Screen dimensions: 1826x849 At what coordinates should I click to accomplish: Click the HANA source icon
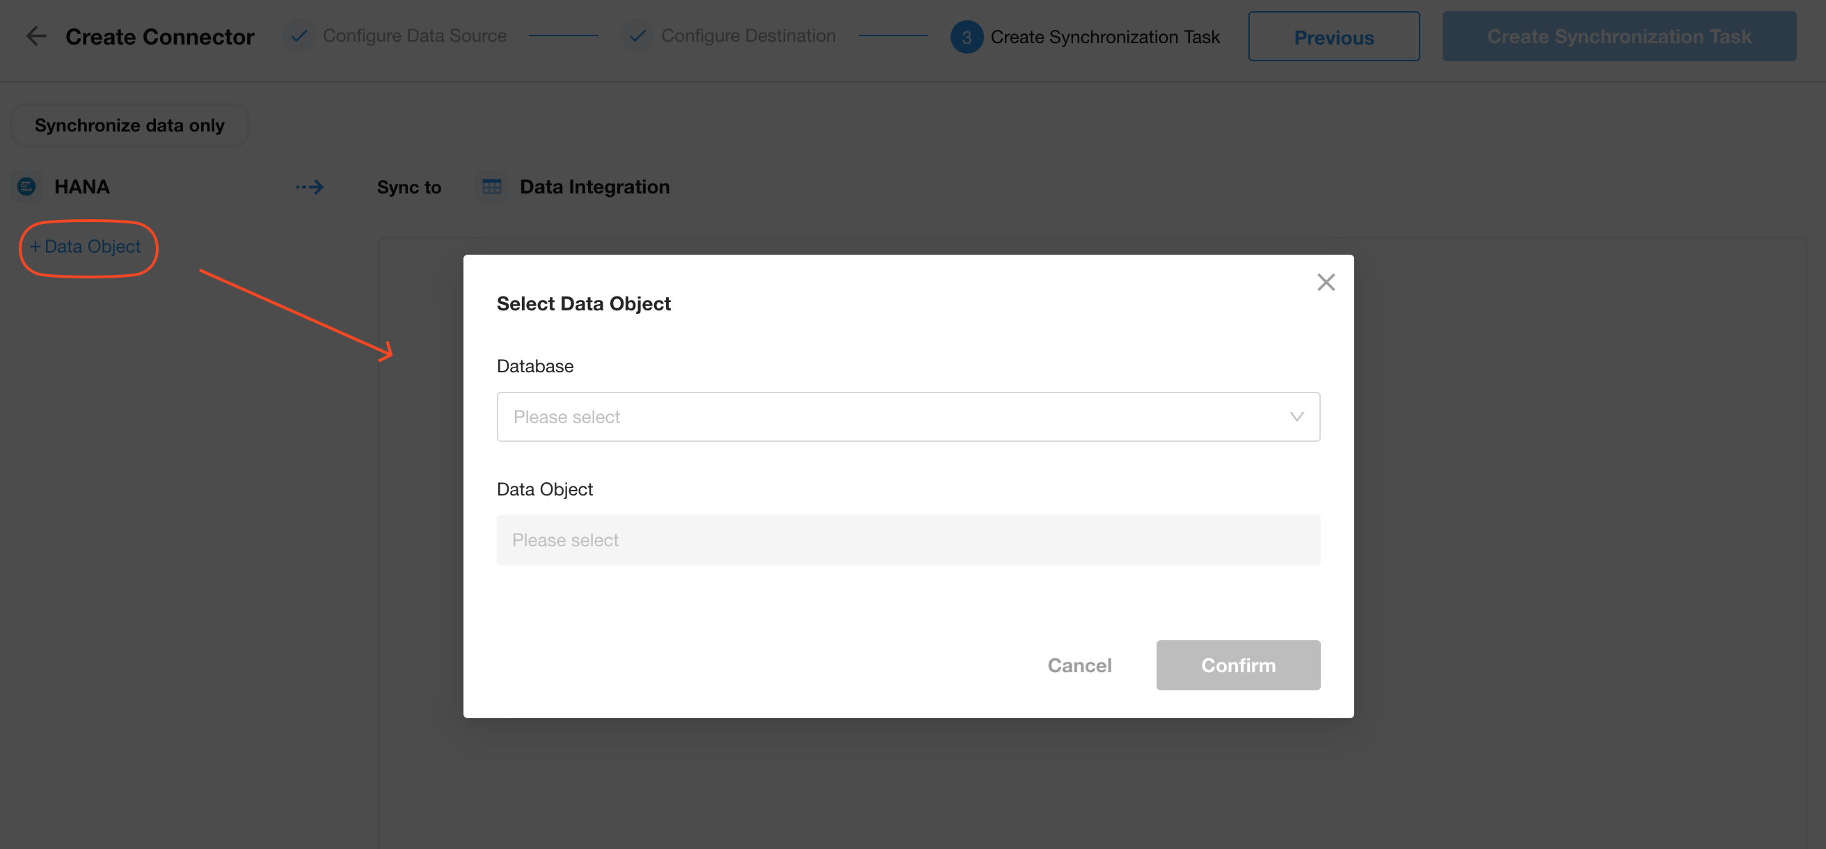[26, 187]
